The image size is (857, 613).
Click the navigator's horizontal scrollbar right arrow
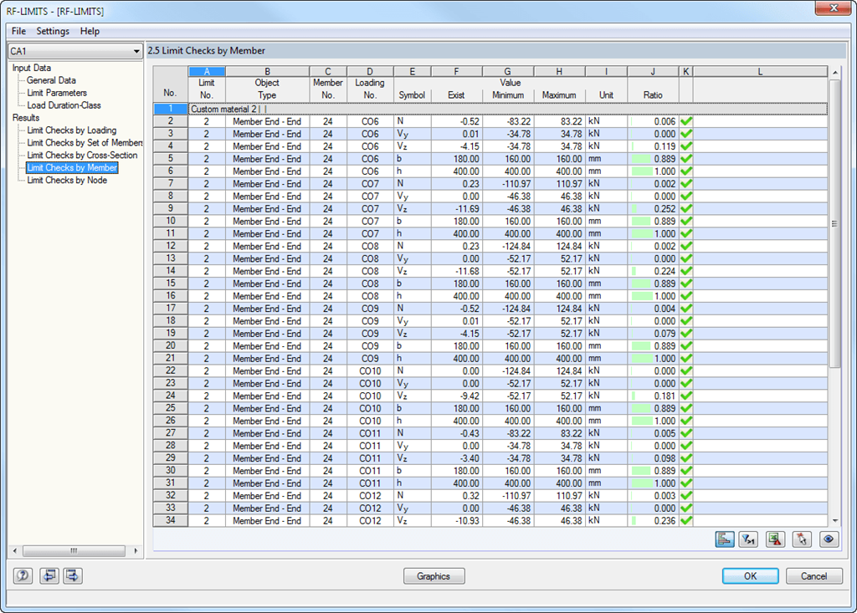(x=136, y=551)
